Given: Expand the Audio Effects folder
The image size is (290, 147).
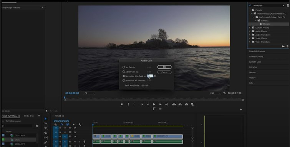Looking at the screenshot, I should tap(250, 31).
